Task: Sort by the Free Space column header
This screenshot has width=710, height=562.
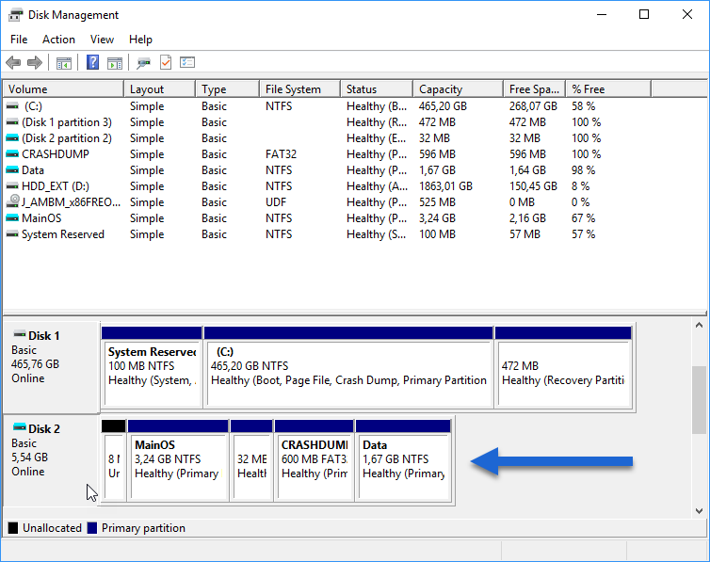Action: pyautogui.click(x=535, y=89)
